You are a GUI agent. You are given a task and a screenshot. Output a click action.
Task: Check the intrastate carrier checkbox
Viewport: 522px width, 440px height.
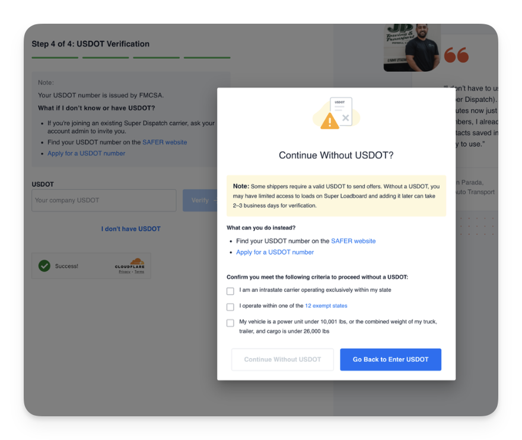coord(230,291)
